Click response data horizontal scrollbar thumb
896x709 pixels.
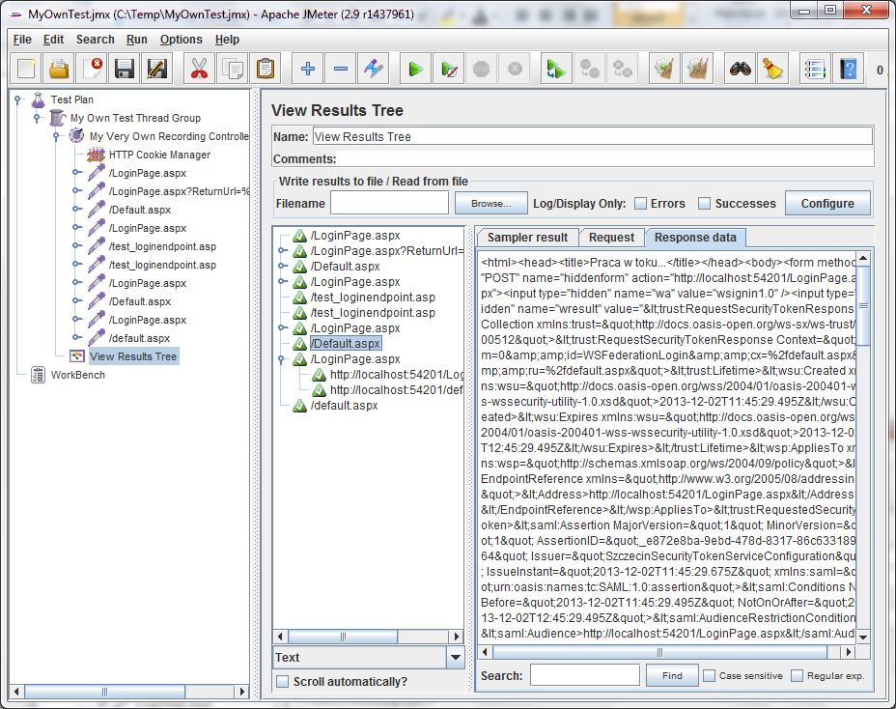pos(659,652)
